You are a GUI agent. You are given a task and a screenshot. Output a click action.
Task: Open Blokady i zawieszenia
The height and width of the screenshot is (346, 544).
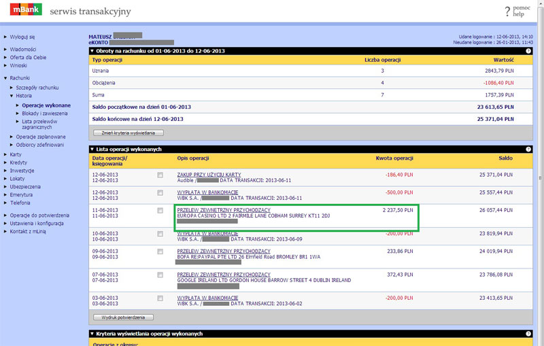pyautogui.click(x=45, y=114)
